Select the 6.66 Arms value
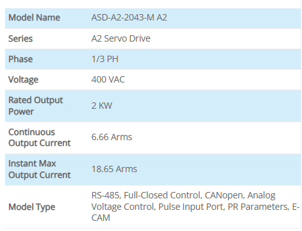The width and height of the screenshot is (302, 231). (112, 137)
